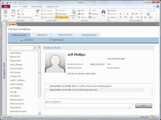Expand the Selection filter dropdown
The width and height of the screenshot is (161, 120).
click(61, 10)
